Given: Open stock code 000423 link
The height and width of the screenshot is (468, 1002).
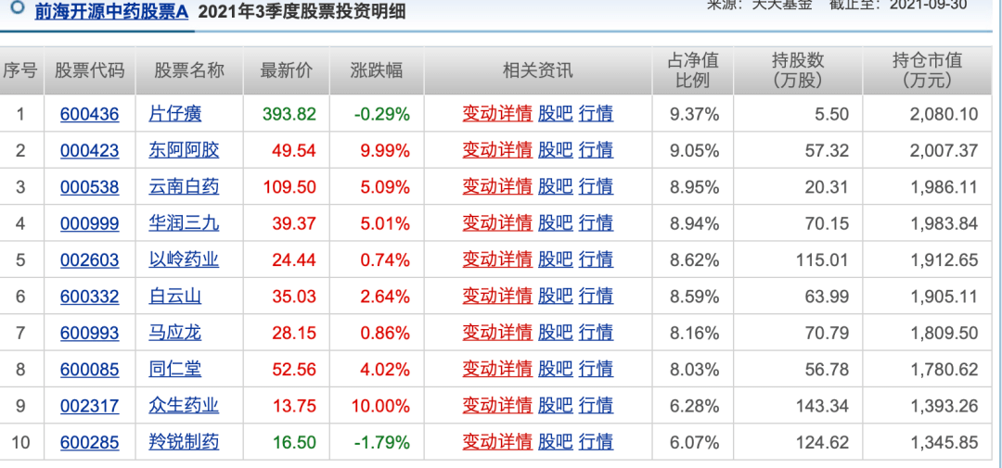Looking at the screenshot, I should pyautogui.click(x=89, y=151).
